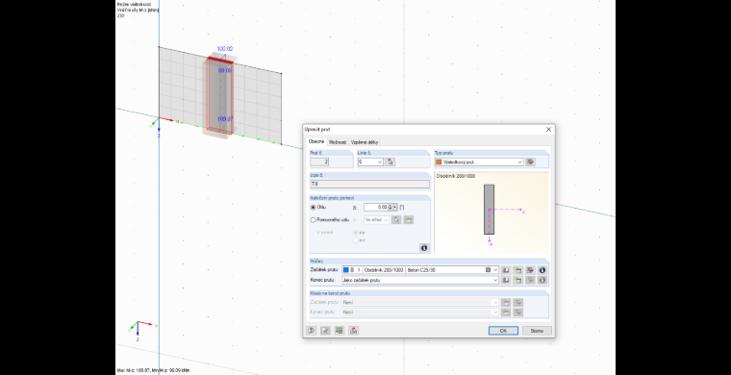Click the edit comment icon in the dialog footer

click(325, 330)
